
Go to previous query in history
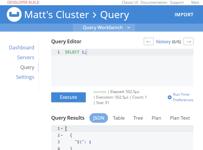pos(149,41)
